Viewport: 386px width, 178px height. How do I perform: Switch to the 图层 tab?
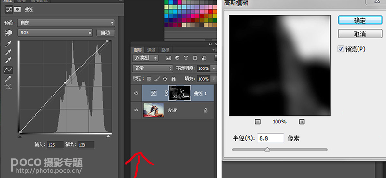(x=138, y=50)
